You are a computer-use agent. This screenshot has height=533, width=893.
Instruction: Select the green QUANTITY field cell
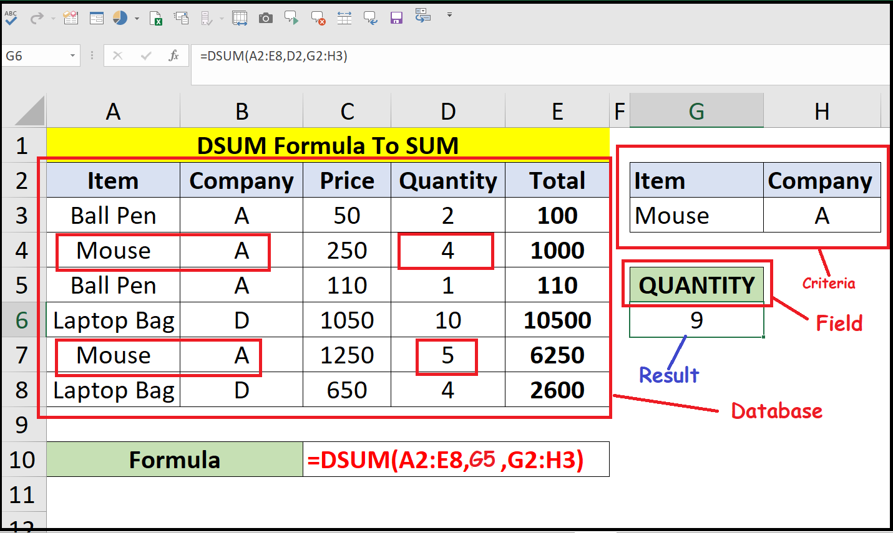pos(696,285)
